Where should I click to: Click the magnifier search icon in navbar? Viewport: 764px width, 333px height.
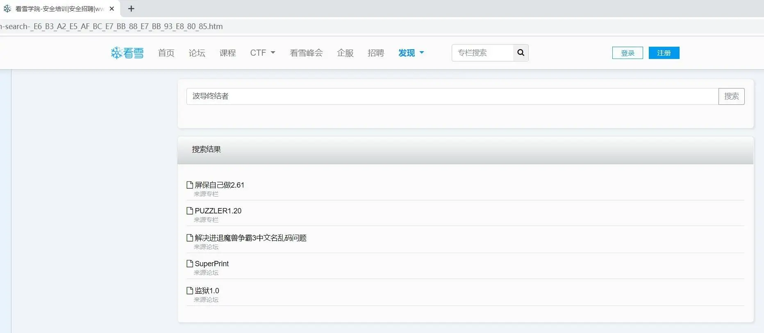(521, 53)
